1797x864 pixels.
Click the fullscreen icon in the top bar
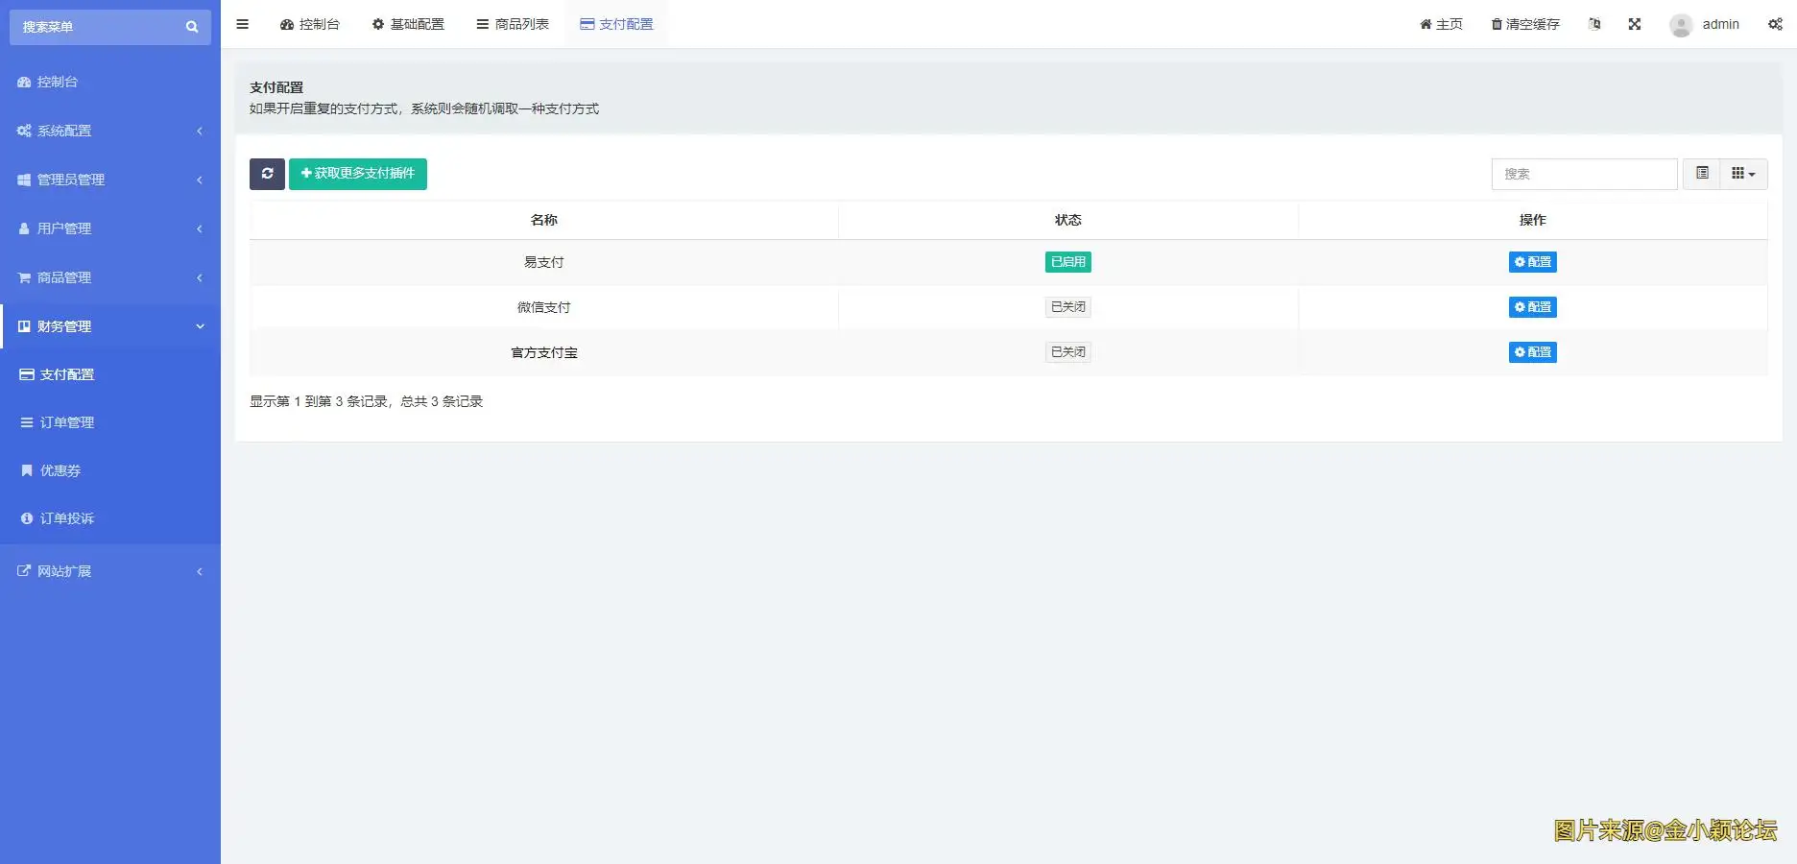coord(1635,24)
